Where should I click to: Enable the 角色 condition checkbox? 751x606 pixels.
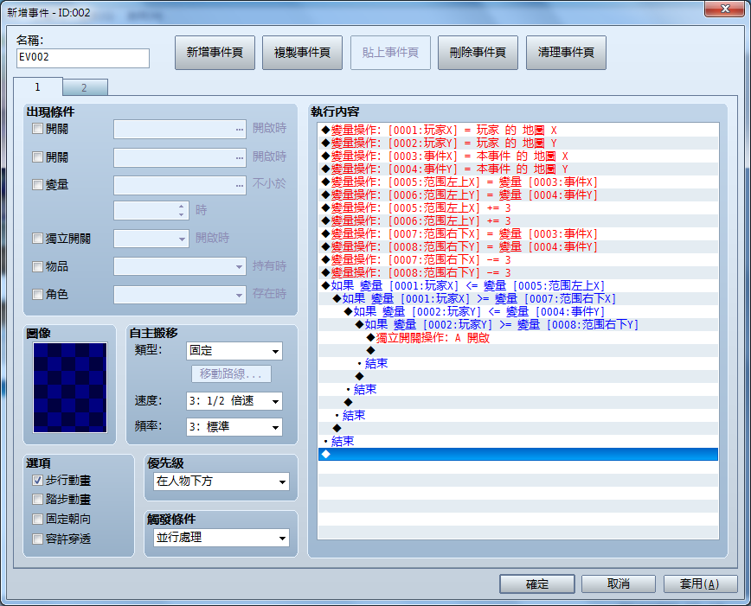coord(37,294)
